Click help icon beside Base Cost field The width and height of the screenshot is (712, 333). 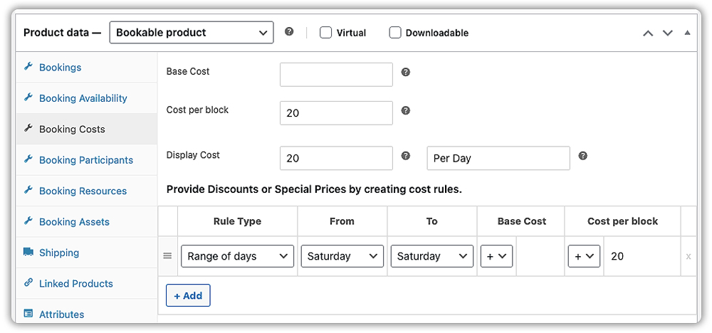click(406, 72)
